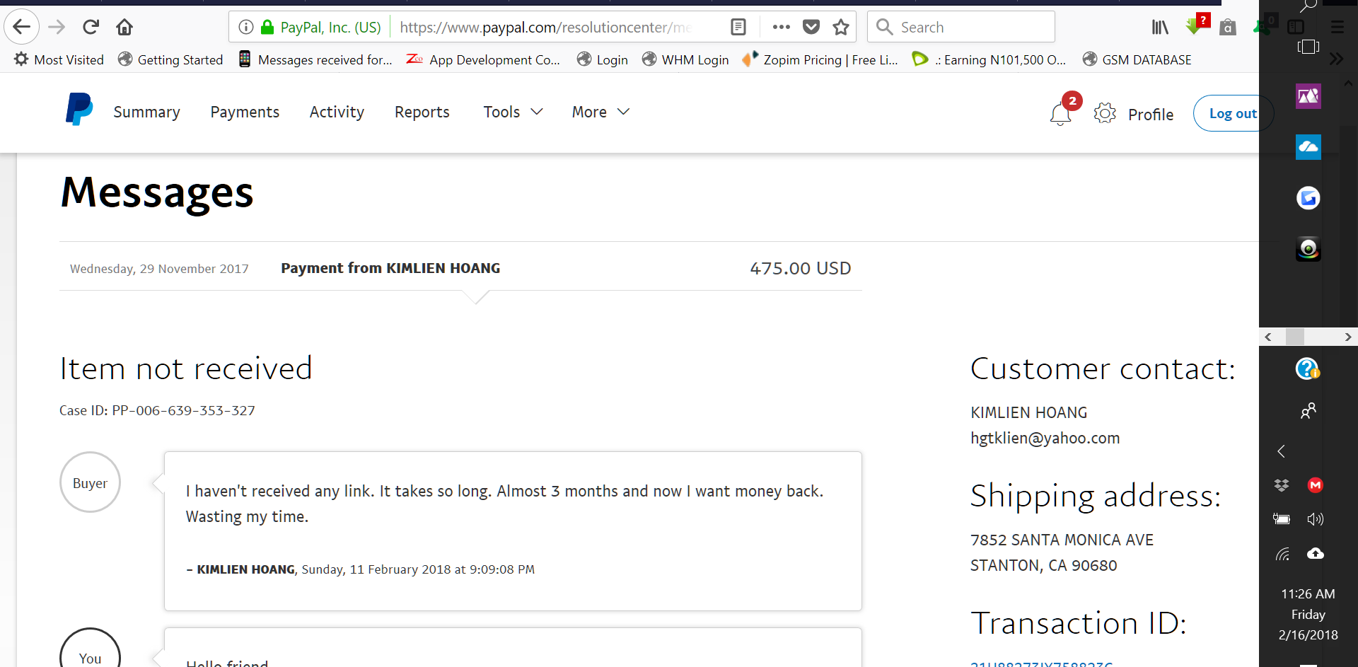
Task: Check the battery status tray icon
Action: (1282, 519)
